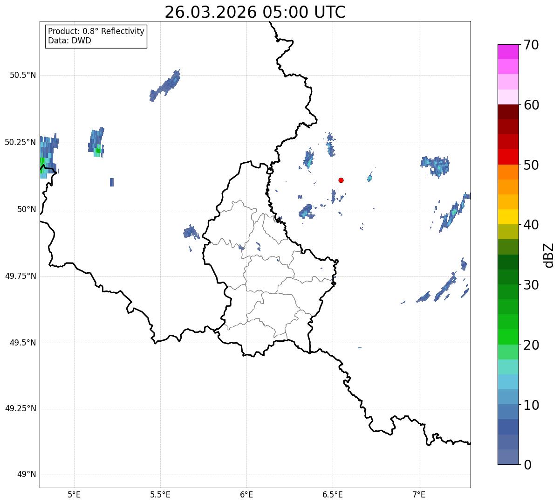Screen dimensions: 560x504
Task: Click the 5°E longitude label
Action: click(74, 494)
